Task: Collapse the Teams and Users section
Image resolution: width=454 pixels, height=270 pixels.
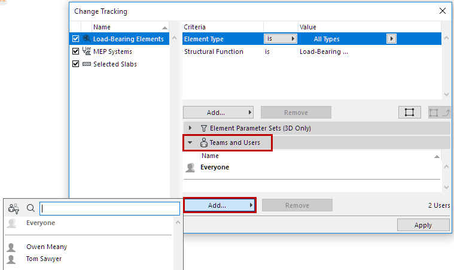Action: coord(190,142)
